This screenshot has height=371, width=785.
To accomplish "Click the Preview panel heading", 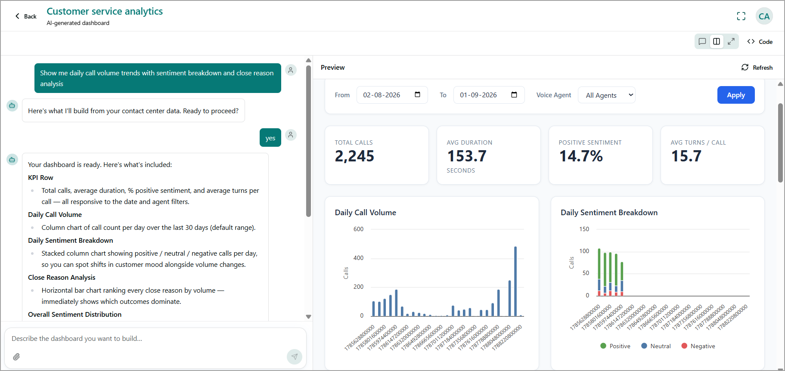I will (333, 68).
